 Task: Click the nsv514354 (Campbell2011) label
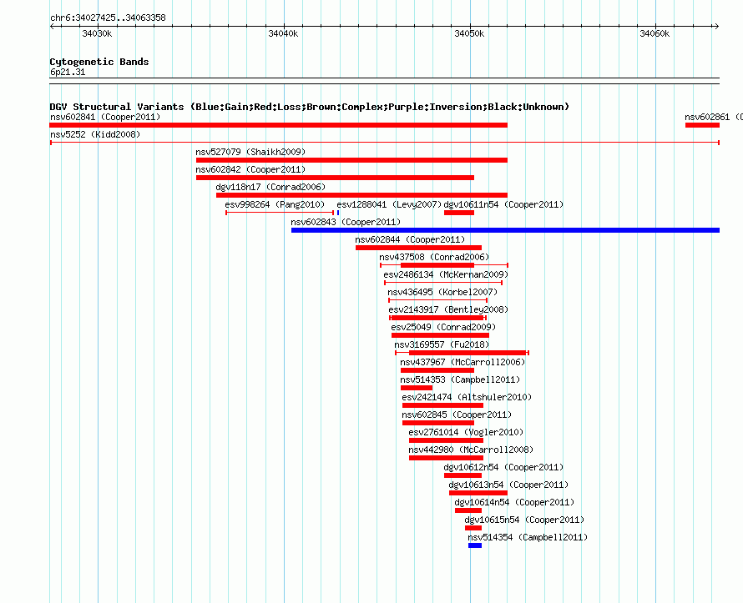(528, 537)
